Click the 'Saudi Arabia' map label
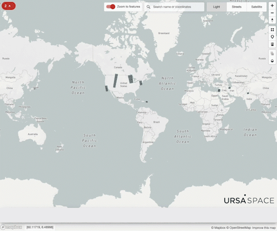The height and width of the screenshot is (231, 277). click(x=225, y=97)
